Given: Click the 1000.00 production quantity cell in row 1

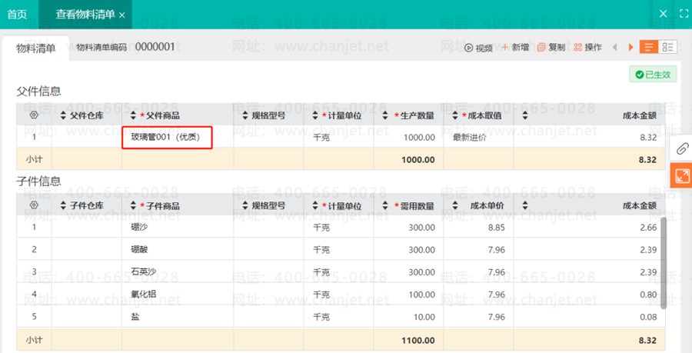Looking at the screenshot, I should 409,137.
